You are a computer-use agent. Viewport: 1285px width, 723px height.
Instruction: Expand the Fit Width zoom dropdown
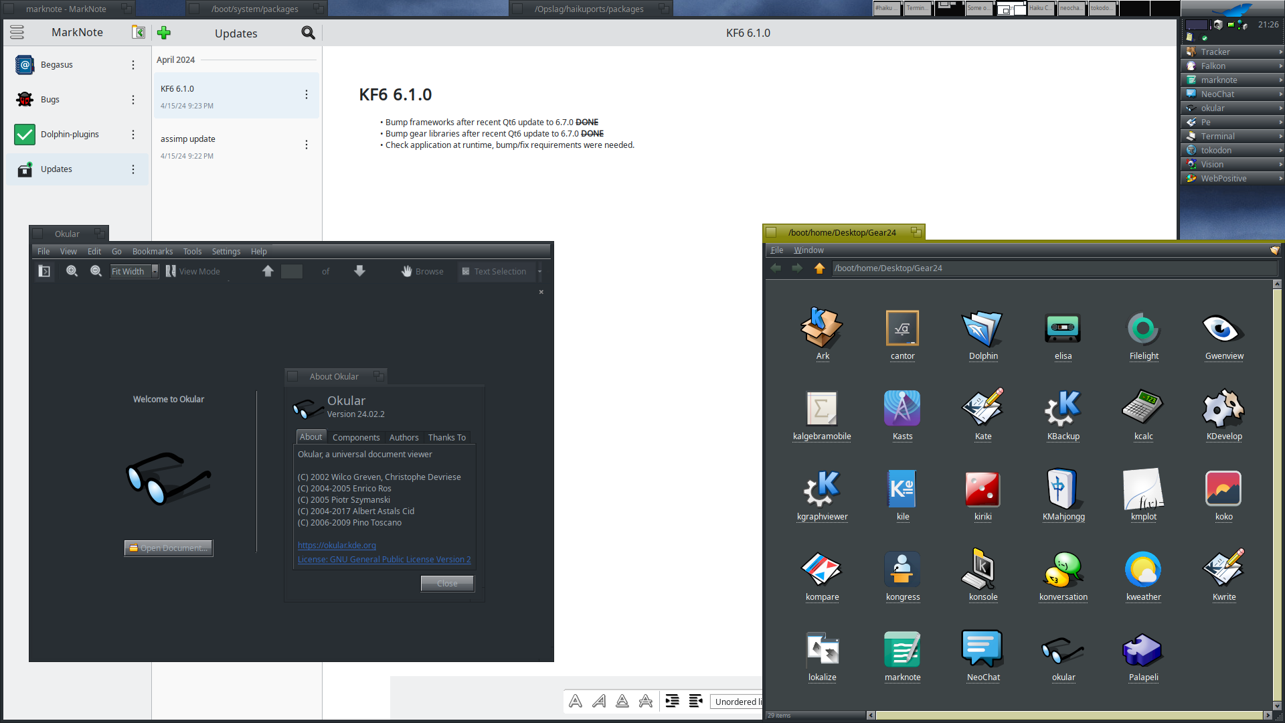pyautogui.click(x=155, y=271)
